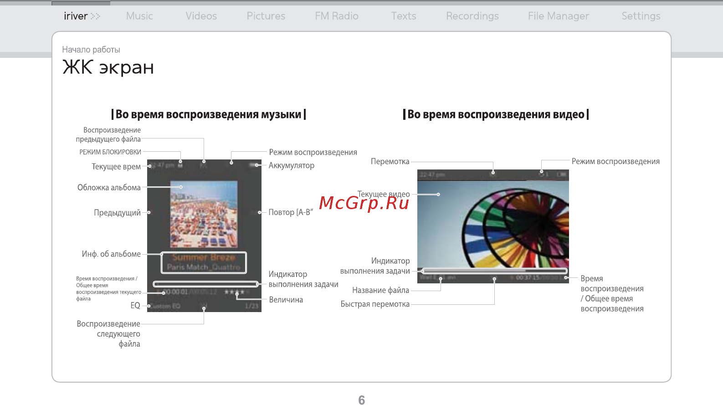This screenshot has height=405, width=723.
Task: Click the 1/23 track counter
Action: click(251, 306)
